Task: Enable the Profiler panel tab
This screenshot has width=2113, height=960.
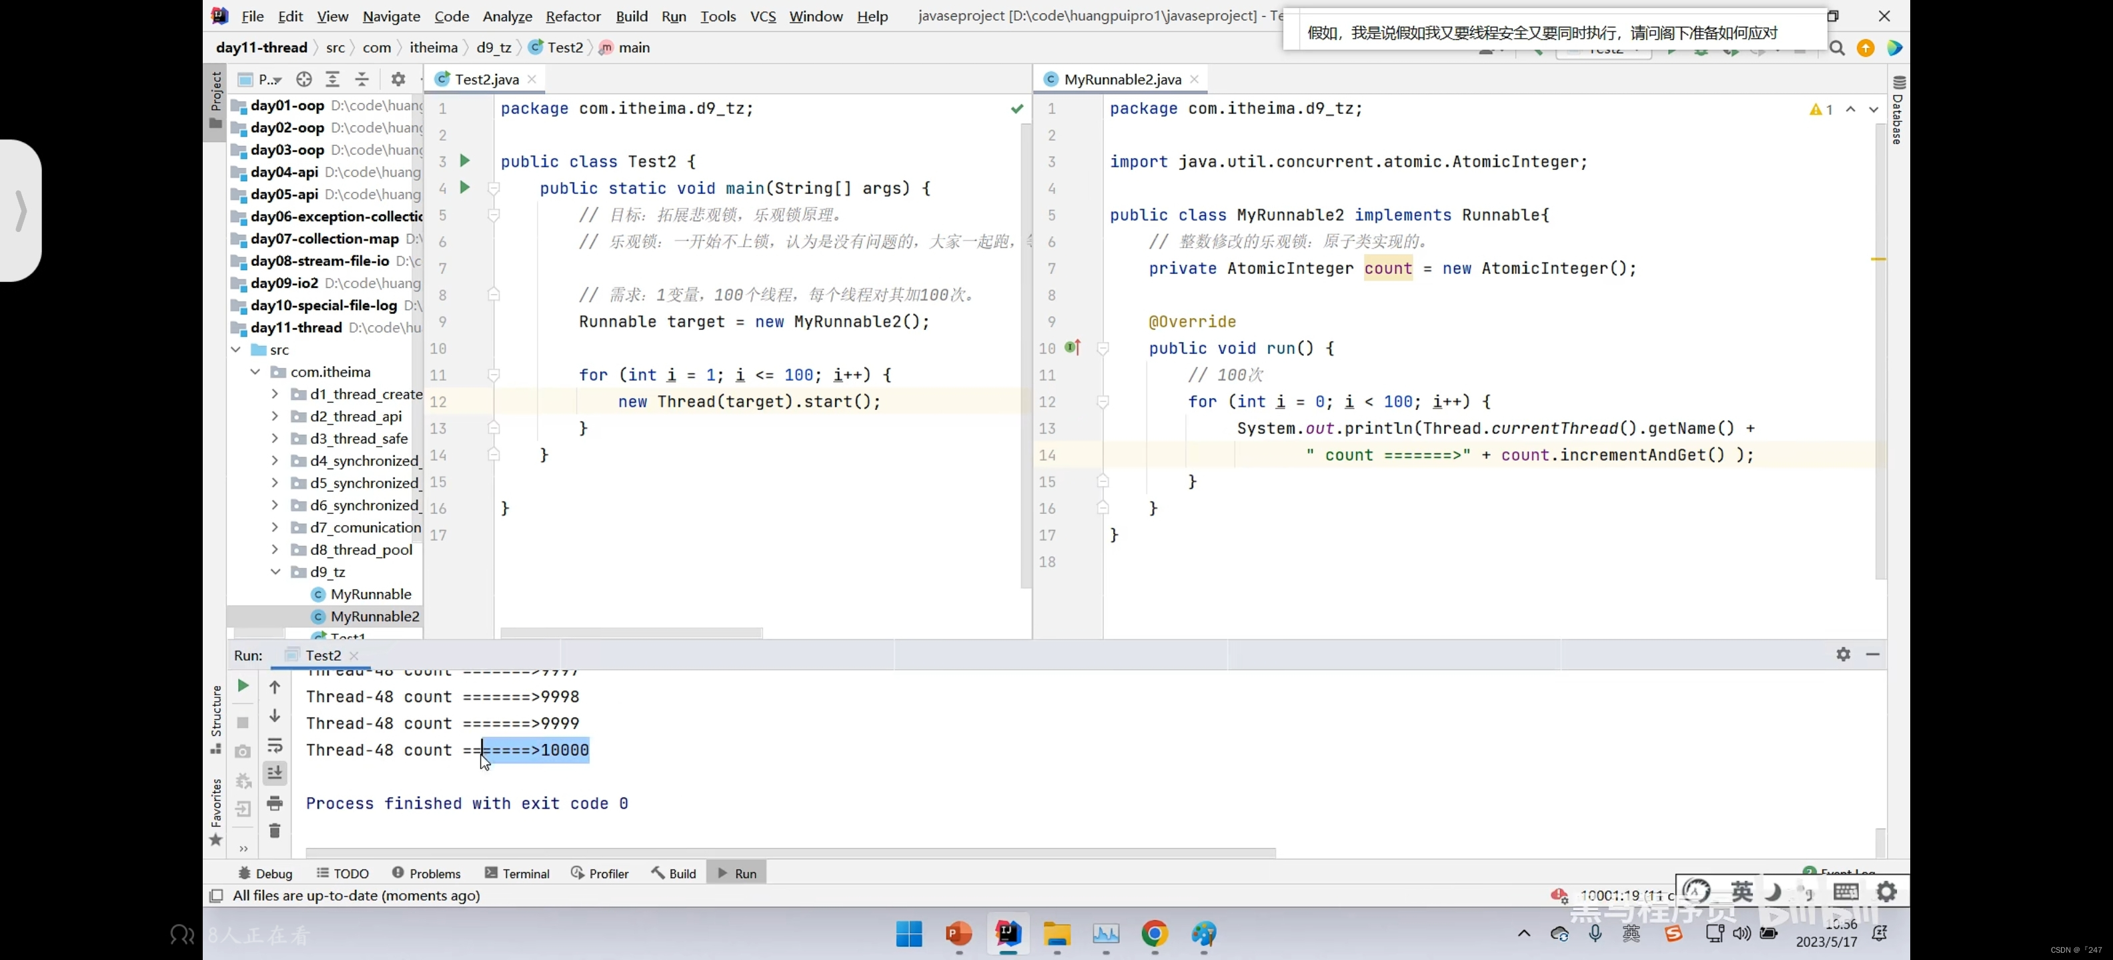Action: [x=609, y=873]
